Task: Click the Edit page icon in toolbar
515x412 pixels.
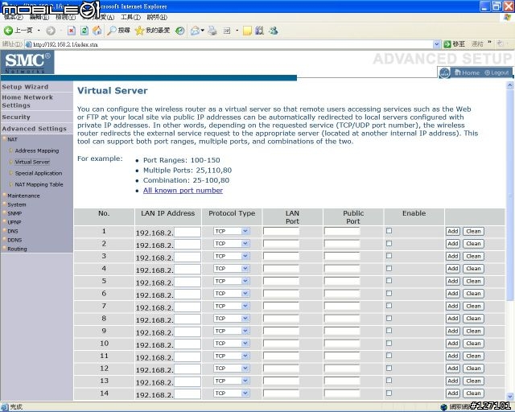Action: (x=227, y=31)
